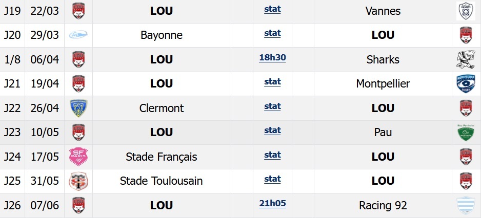Click the Stade Français pink logo
Screen dimensions: 481x218
click(x=78, y=157)
